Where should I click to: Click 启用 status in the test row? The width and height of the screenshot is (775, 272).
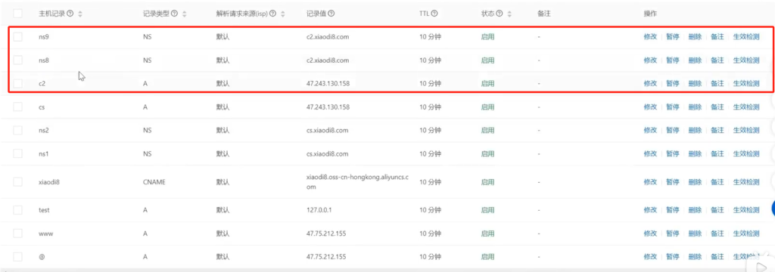coord(487,210)
